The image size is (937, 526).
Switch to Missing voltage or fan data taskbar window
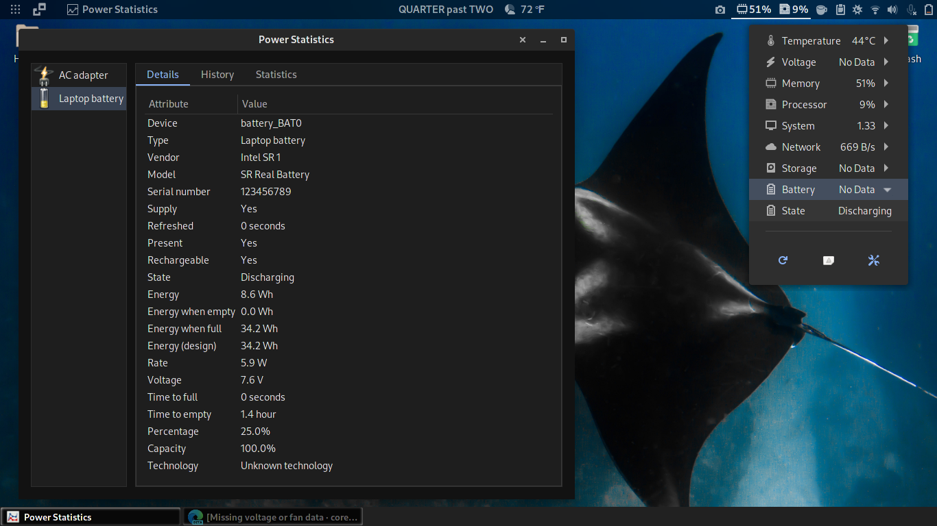[272, 517]
